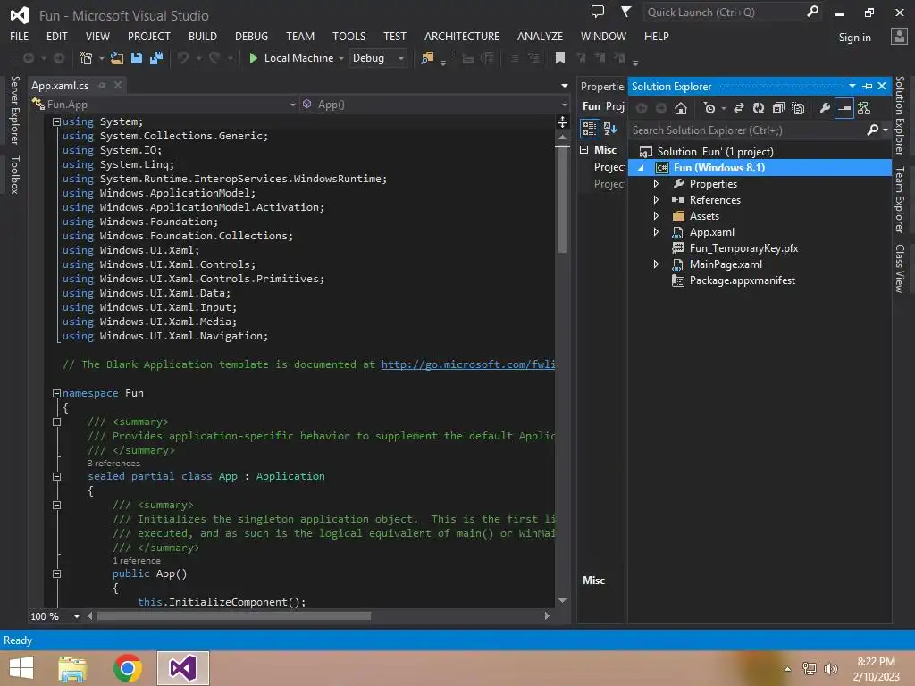The height and width of the screenshot is (686, 915).
Task: Click the vertical scrollbar thumb in editor
Action: (563, 199)
